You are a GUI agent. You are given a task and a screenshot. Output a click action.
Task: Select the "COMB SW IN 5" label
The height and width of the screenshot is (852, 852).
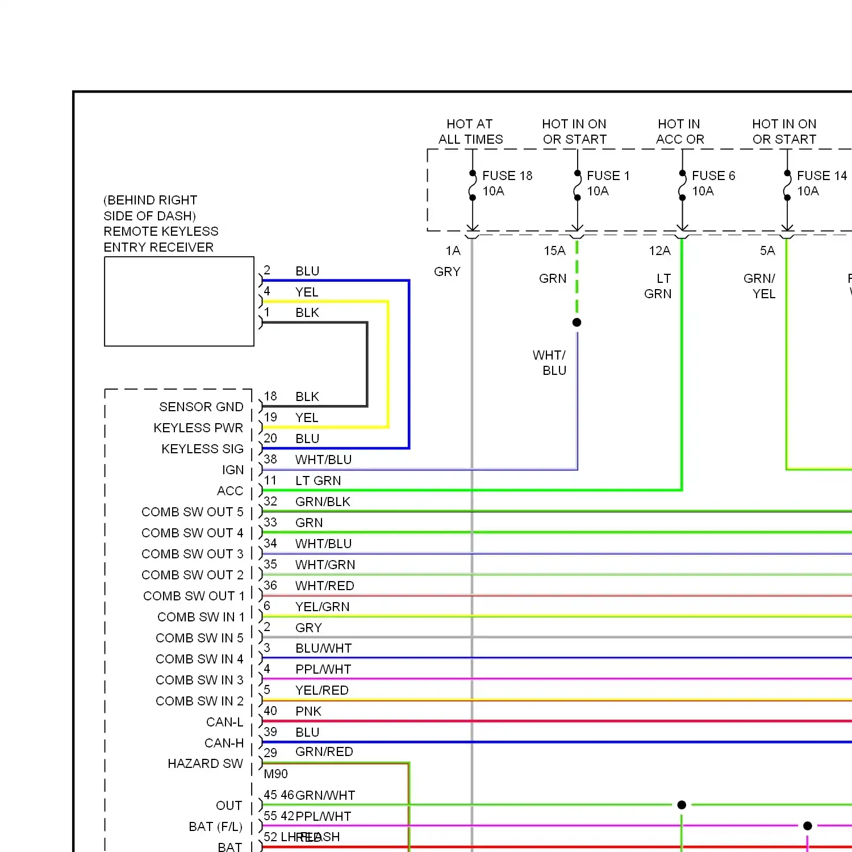[x=199, y=638]
